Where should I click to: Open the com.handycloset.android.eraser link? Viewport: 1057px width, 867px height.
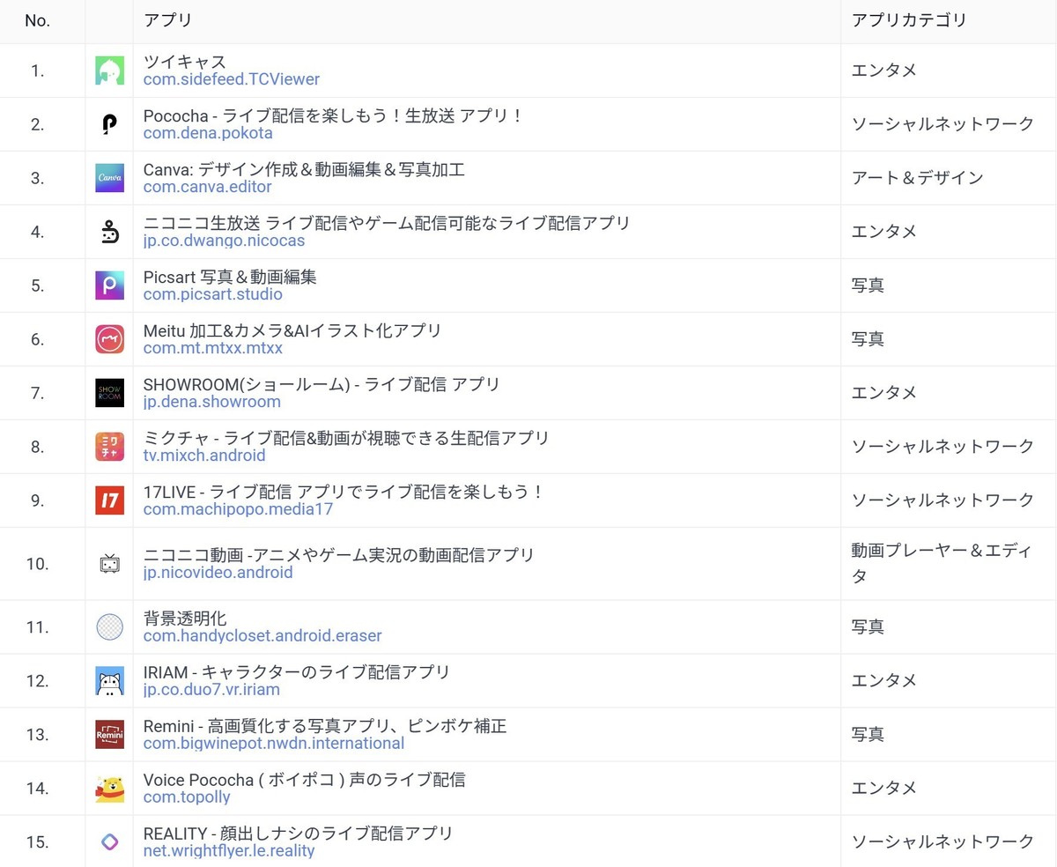click(x=262, y=636)
